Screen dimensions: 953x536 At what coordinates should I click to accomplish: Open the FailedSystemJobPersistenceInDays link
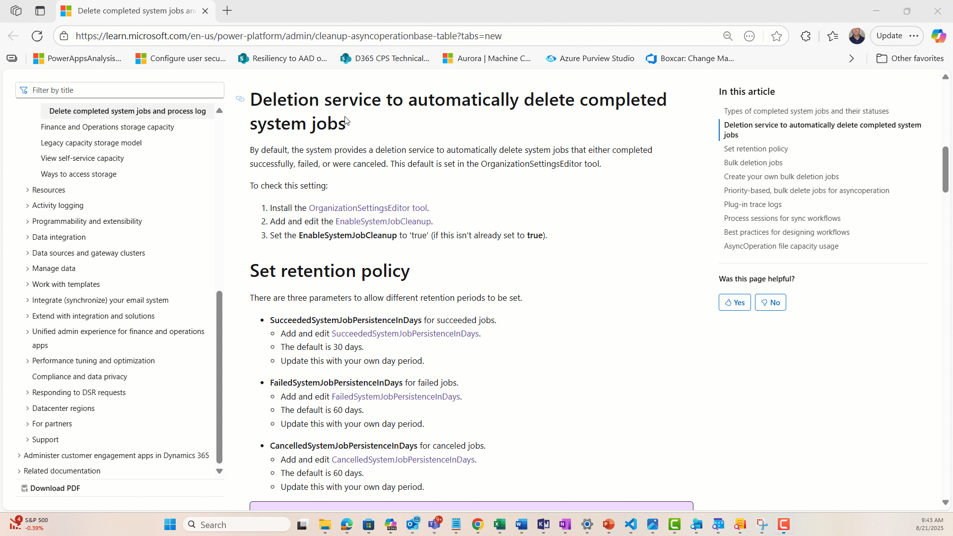(x=396, y=397)
